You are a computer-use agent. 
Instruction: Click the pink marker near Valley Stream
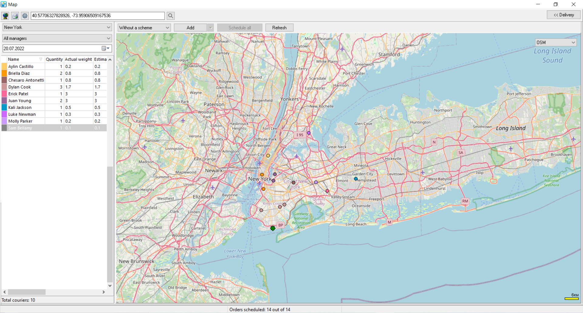327,191
